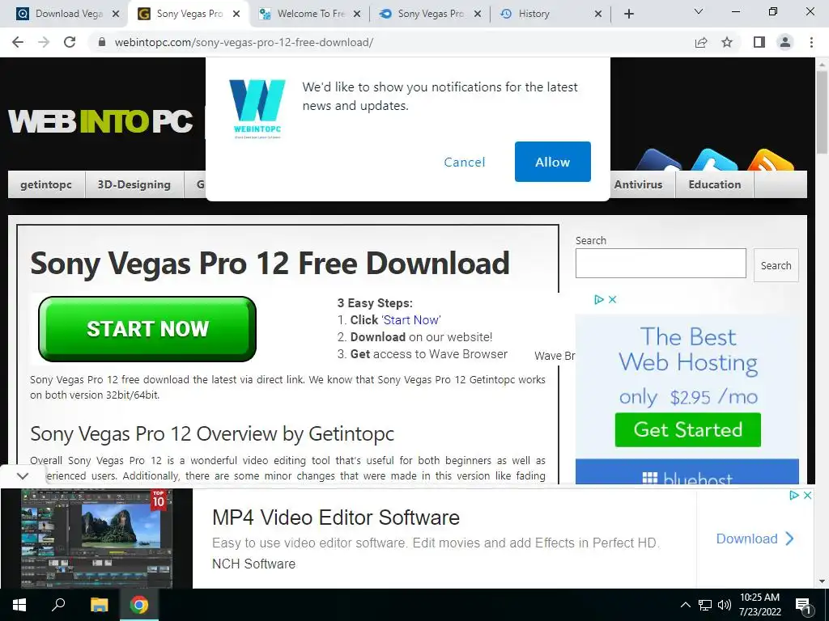
Task: Click the network tray icon
Action: [705, 605]
